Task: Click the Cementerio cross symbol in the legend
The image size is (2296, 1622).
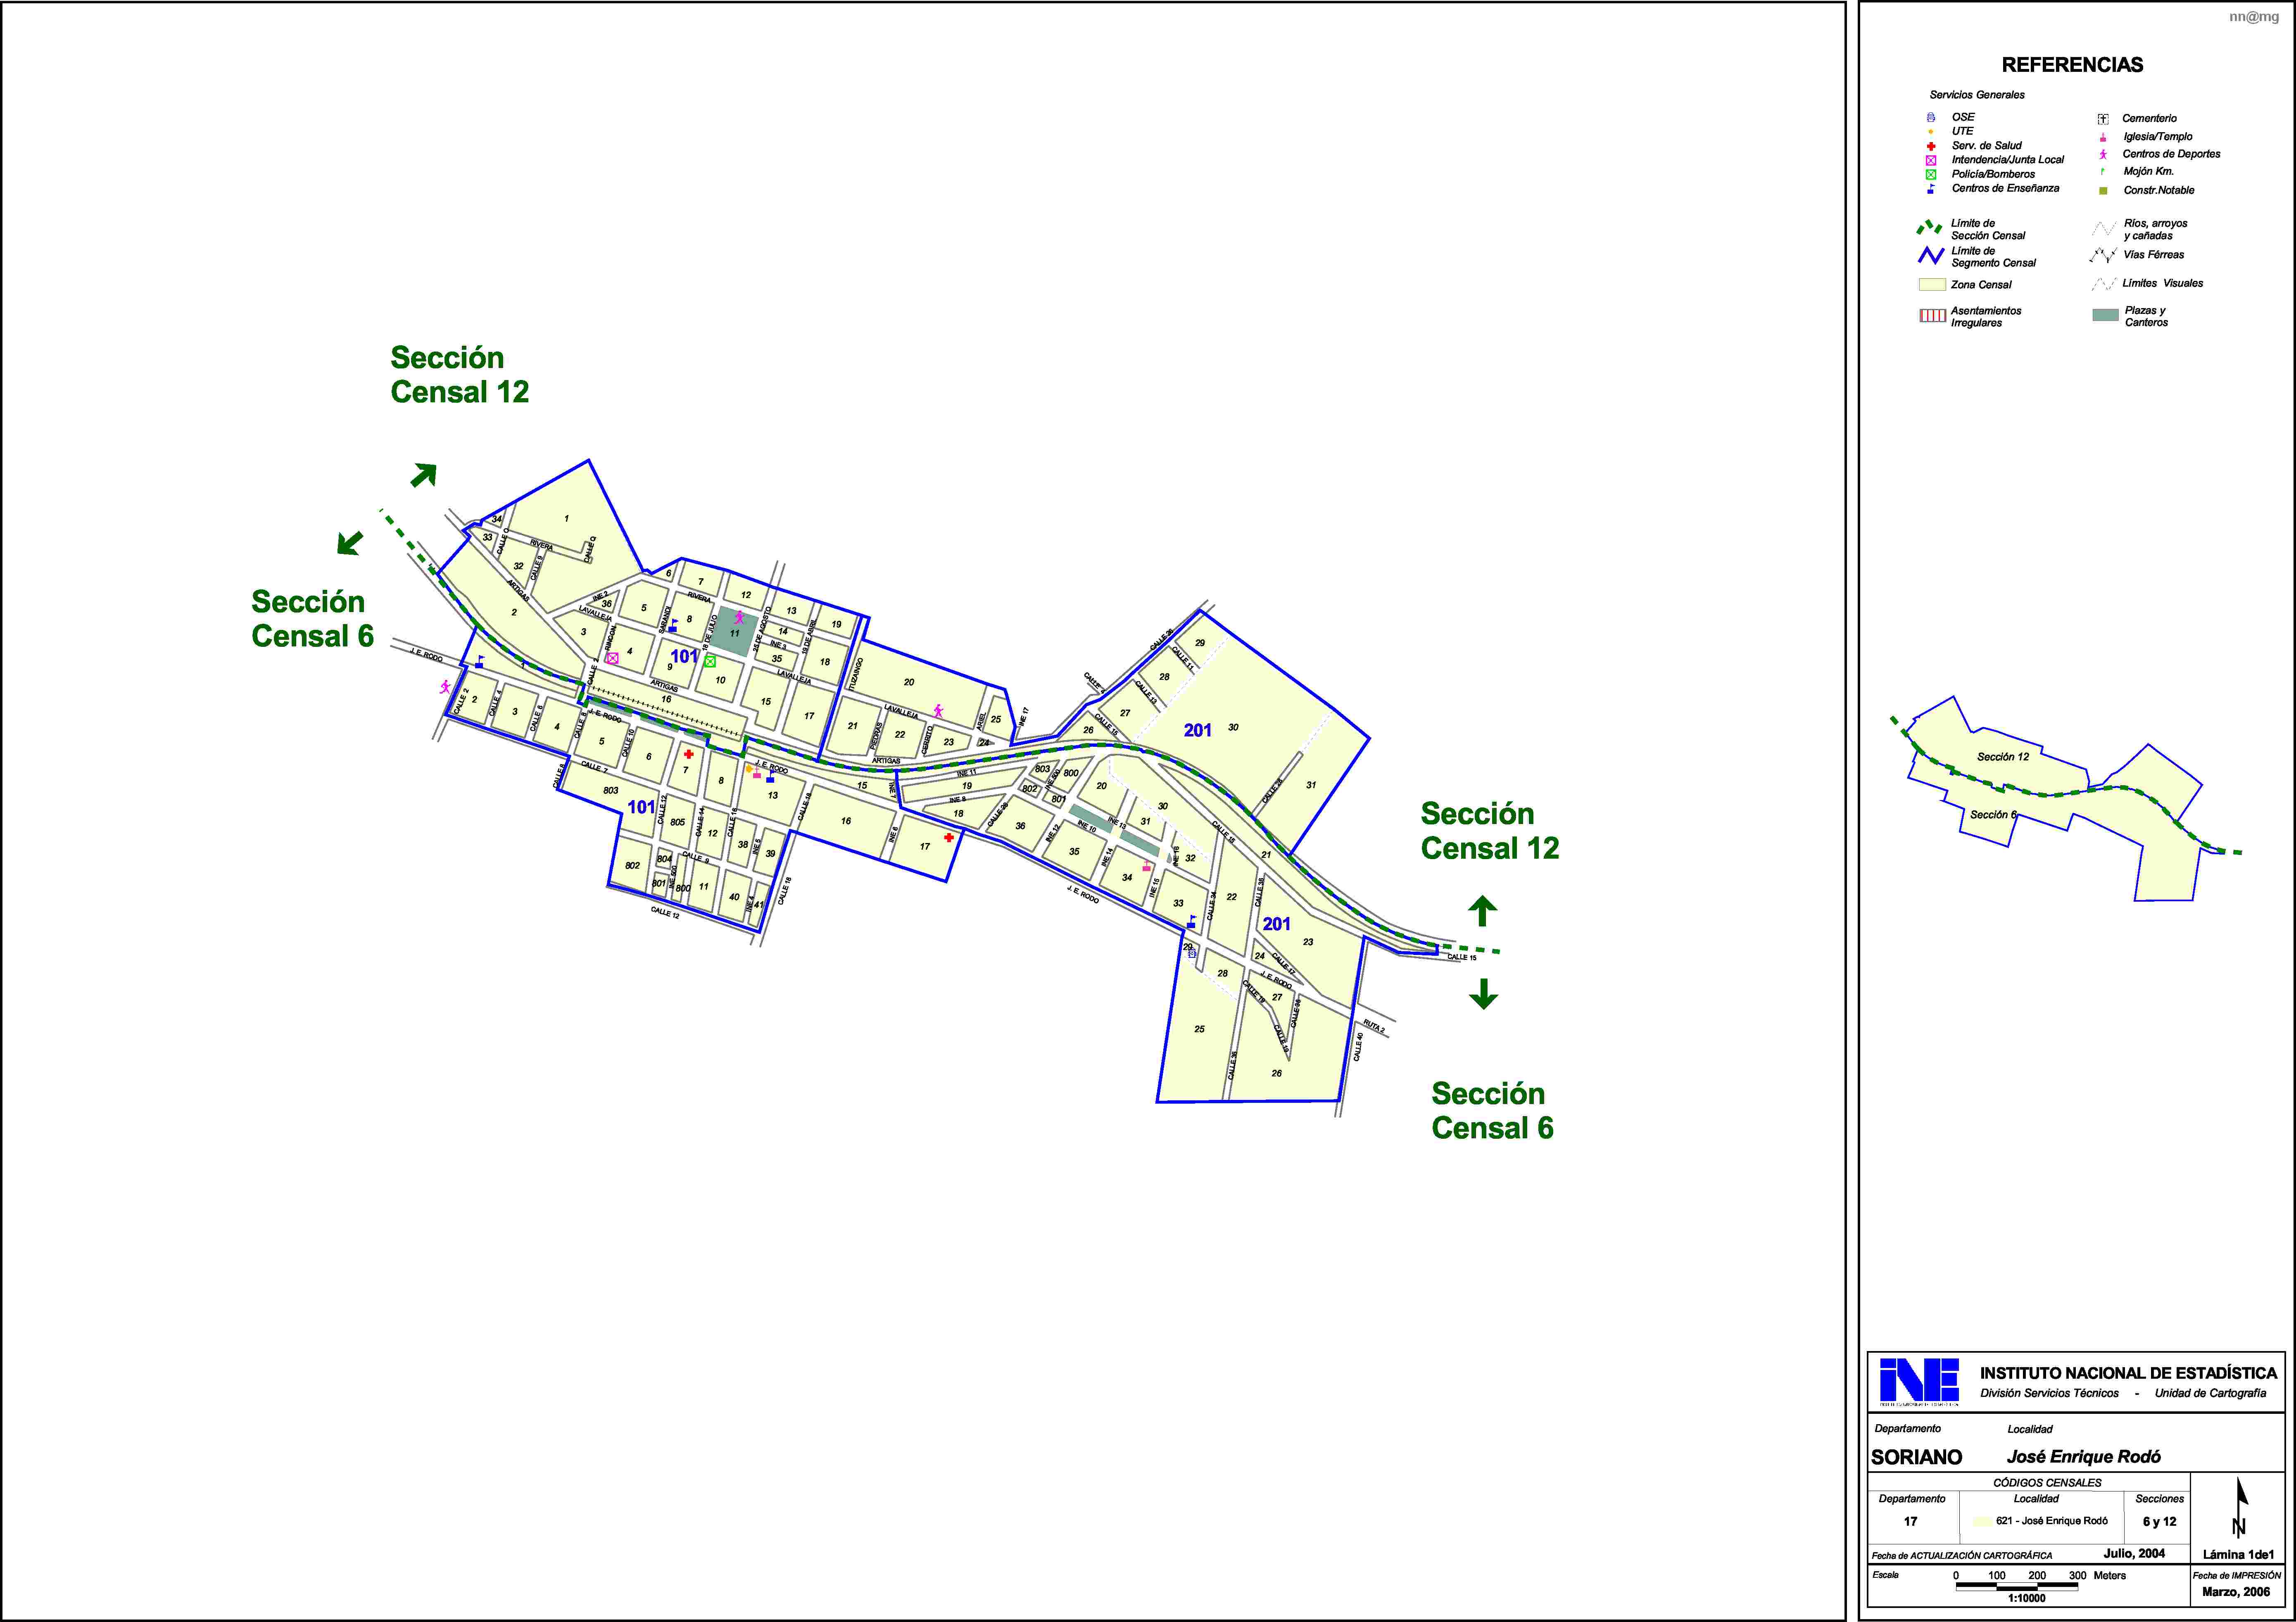Action: pyautogui.click(x=2103, y=118)
